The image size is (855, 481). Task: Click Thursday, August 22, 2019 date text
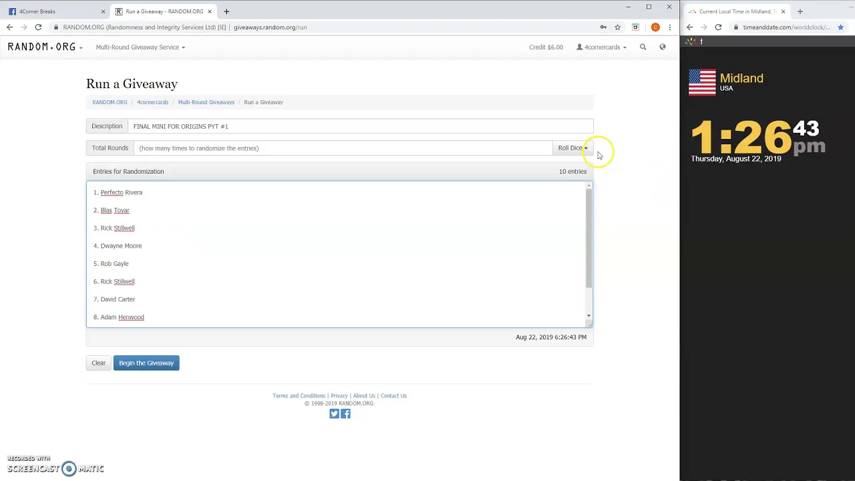(735, 159)
